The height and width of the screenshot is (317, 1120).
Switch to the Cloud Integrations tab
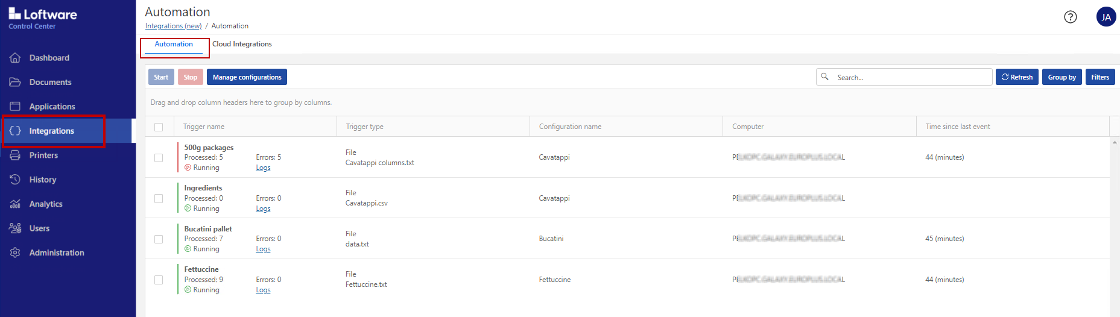(242, 44)
